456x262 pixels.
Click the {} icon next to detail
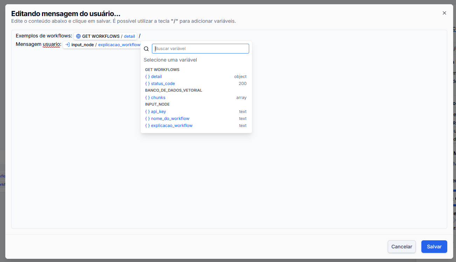point(147,76)
